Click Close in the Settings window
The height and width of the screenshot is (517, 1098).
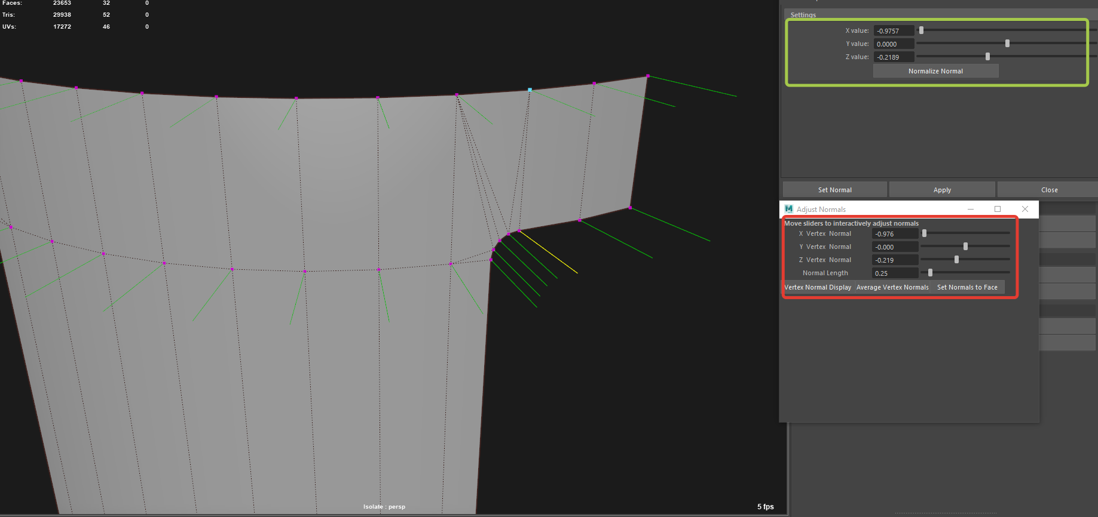1049,190
